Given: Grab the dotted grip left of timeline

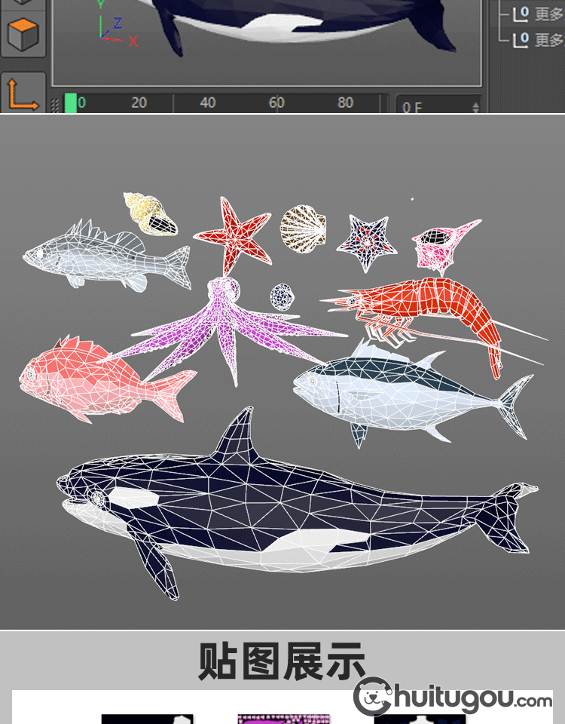Looking at the screenshot, I should tap(55, 106).
